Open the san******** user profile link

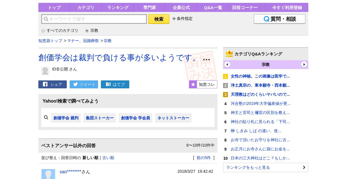[70, 172]
